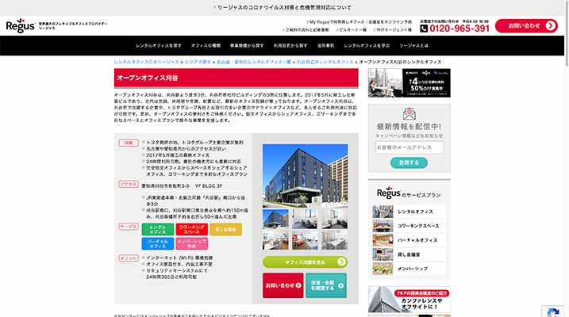This screenshot has width=569, height=317.
Task: Select the building exterior thumbnail, top row first
Action: [x=275, y=219]
